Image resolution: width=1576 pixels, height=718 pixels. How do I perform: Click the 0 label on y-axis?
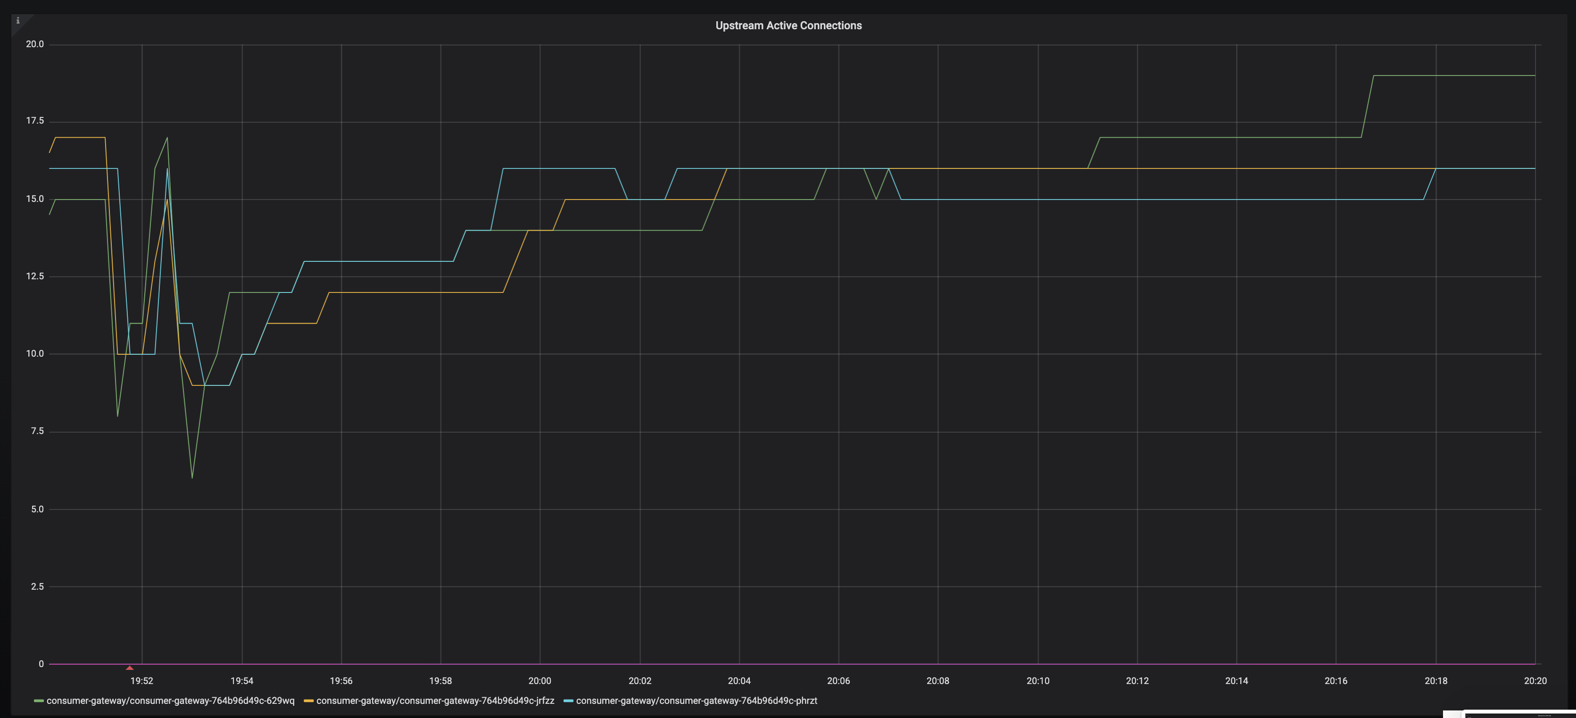(x=41, y=664)
